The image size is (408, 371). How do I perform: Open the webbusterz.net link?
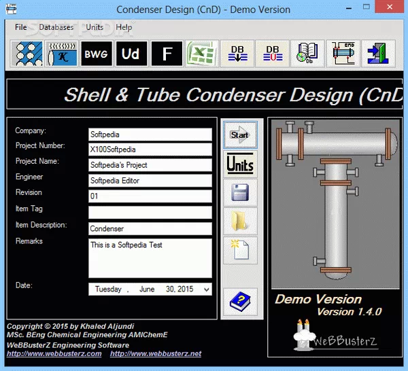point(156,353)
